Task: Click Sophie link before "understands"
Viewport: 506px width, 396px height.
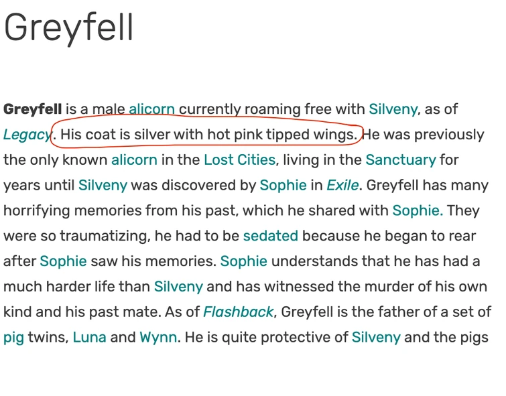Action: click(244, 261)
